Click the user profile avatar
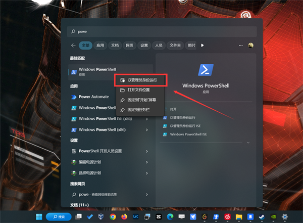Viewport: 303px width, 223px height. [x=250, y=46]
